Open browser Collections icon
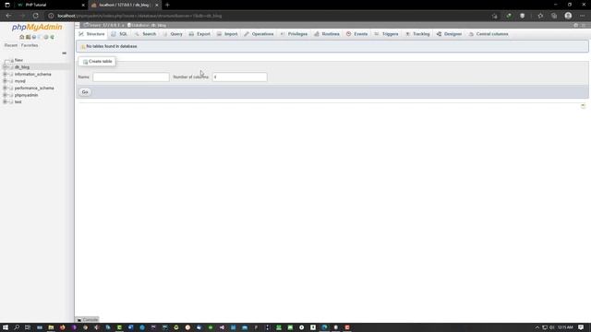Screen dimensions: 591x332 coord(554,16)
